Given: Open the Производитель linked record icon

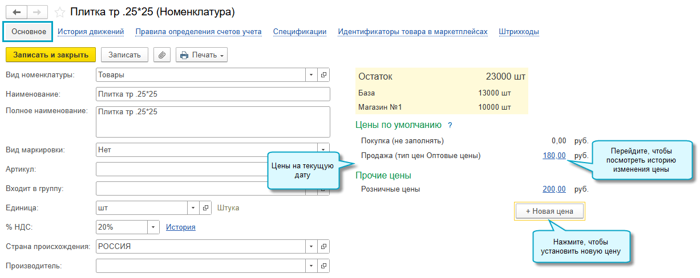Looking at the screenshot, I should point(323,265).
